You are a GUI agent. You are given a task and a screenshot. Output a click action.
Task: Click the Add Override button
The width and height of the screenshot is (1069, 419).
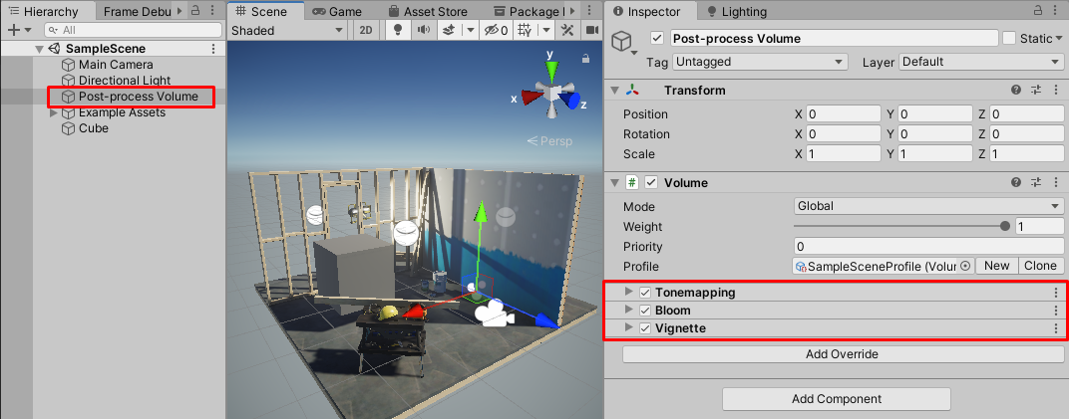[843, 354]
